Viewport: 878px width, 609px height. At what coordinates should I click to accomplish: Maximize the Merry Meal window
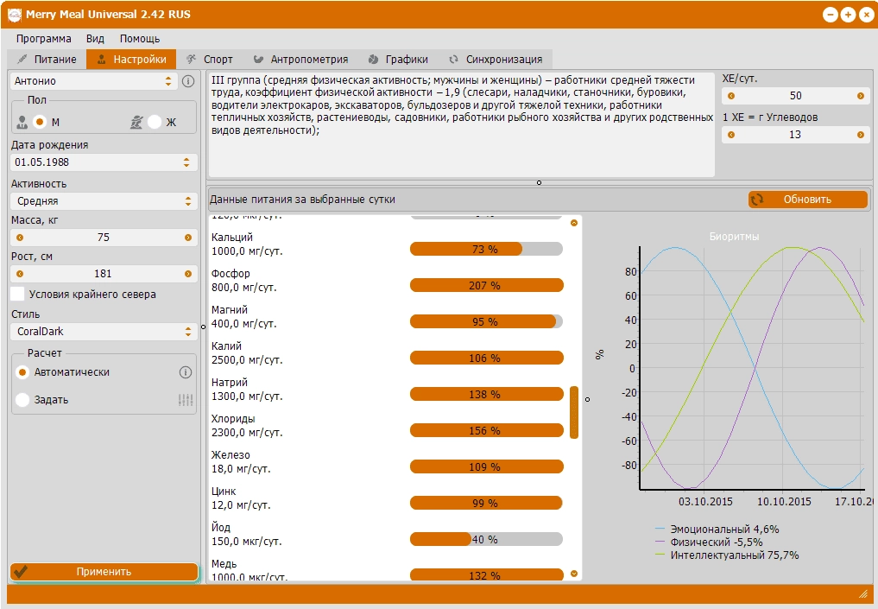[849, 16]
